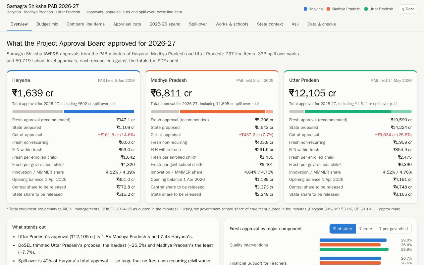Open the Overview tab

19,24
